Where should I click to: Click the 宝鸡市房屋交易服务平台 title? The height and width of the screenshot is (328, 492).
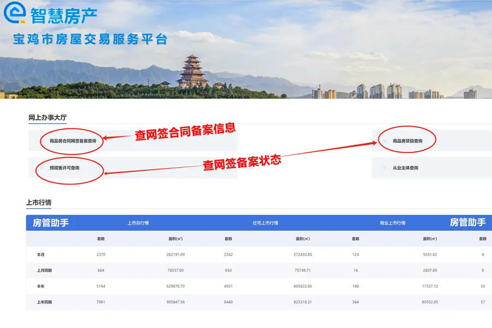pyautogui.click(x=90, y=40)
